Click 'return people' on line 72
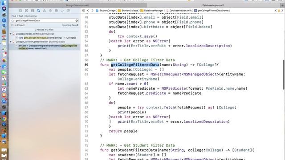 click(123, 131)
